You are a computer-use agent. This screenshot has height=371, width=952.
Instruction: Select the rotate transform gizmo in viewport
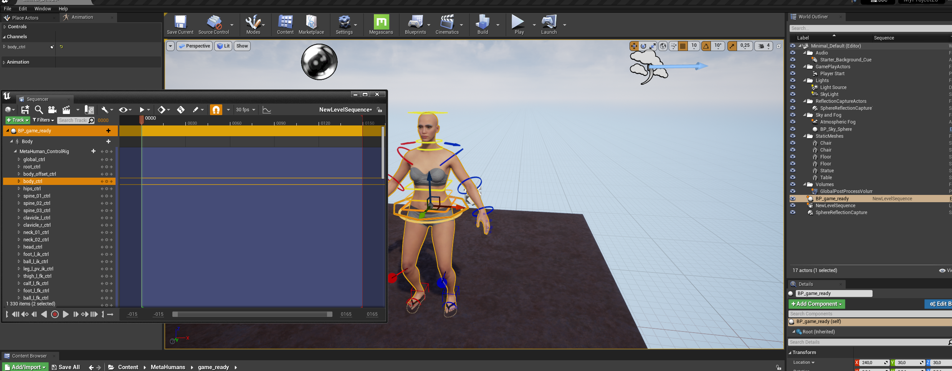pos(643,46)
